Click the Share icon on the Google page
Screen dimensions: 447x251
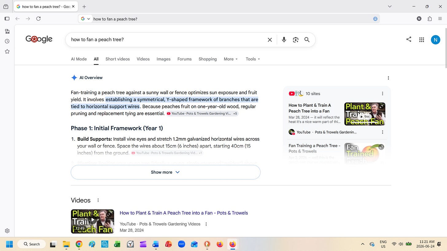click(409, 39)
